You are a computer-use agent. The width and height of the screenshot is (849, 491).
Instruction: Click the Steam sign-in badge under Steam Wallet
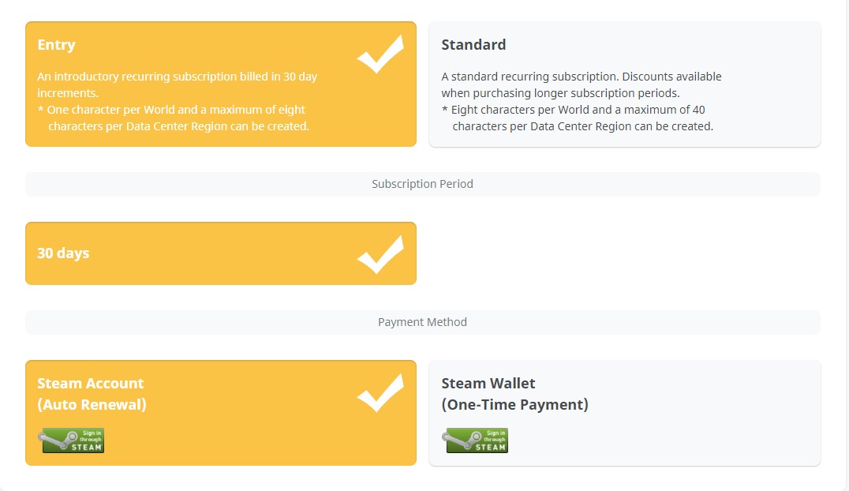tap(476, 440)
